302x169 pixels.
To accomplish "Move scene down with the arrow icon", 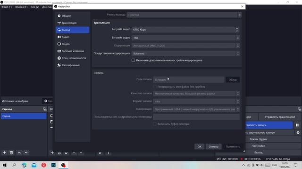I will pos(26,153).
